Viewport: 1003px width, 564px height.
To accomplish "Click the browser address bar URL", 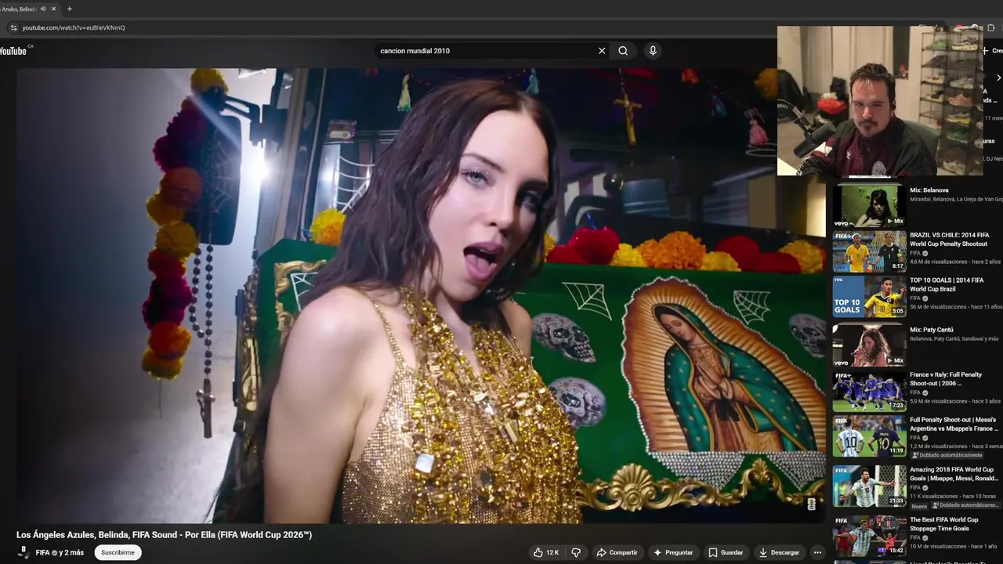I will click(74, 27).
